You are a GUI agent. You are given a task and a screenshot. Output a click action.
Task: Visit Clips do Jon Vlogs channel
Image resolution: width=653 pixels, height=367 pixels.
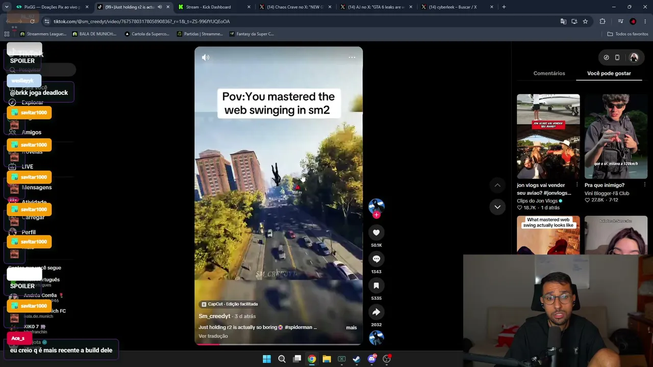tap(537, 201)
